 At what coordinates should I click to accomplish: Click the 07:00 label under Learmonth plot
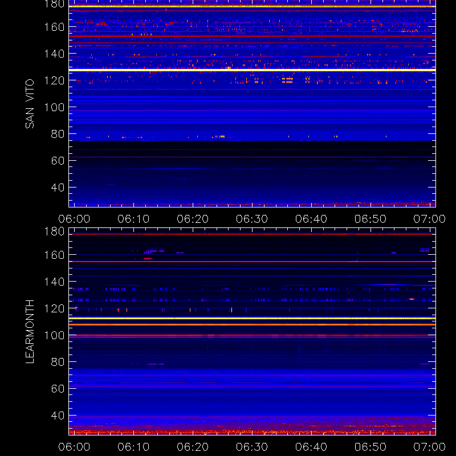(x=430, y=447)
